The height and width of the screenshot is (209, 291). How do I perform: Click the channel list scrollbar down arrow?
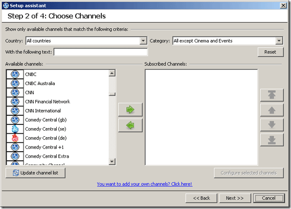click(112, 161)
